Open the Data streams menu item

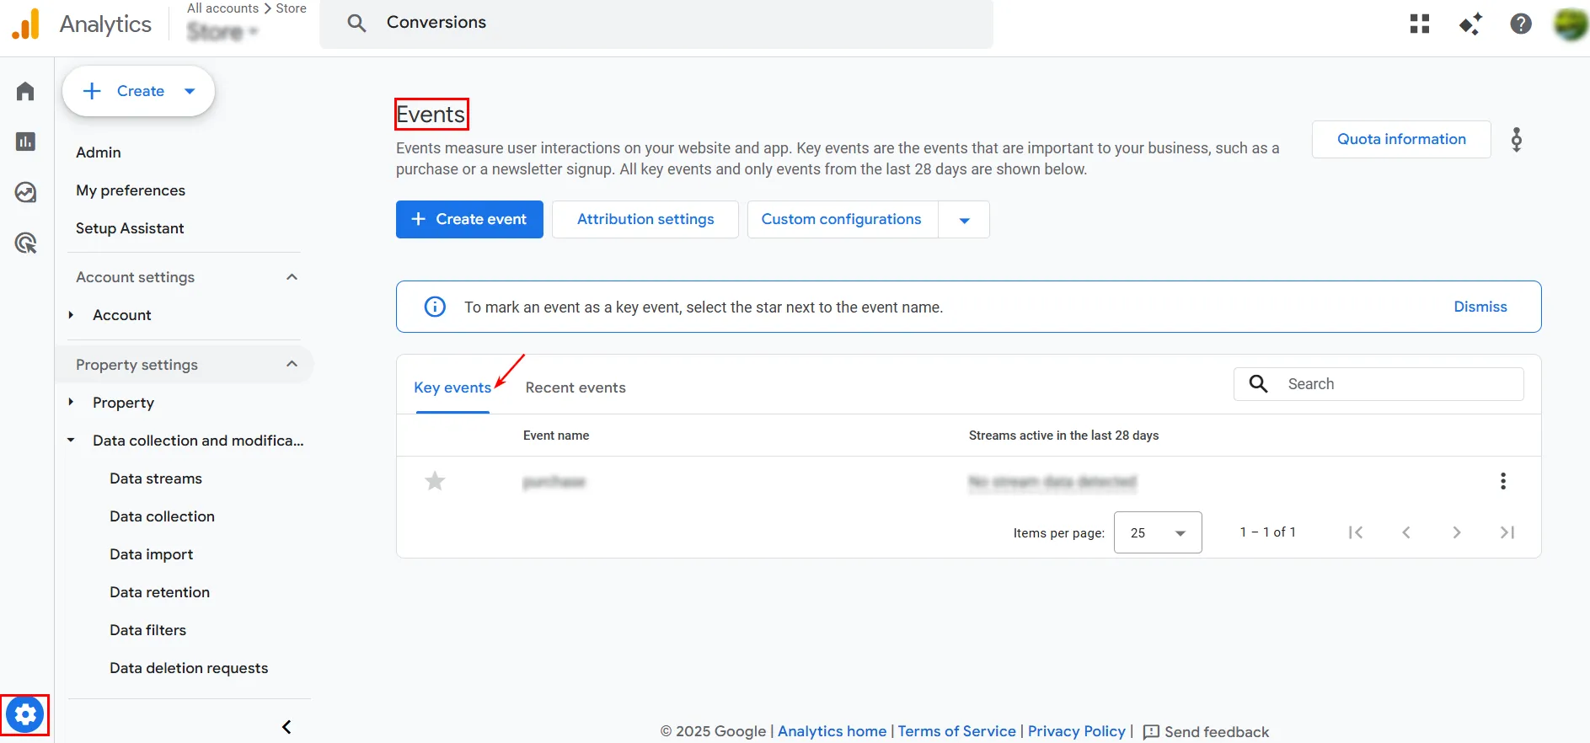156,478
